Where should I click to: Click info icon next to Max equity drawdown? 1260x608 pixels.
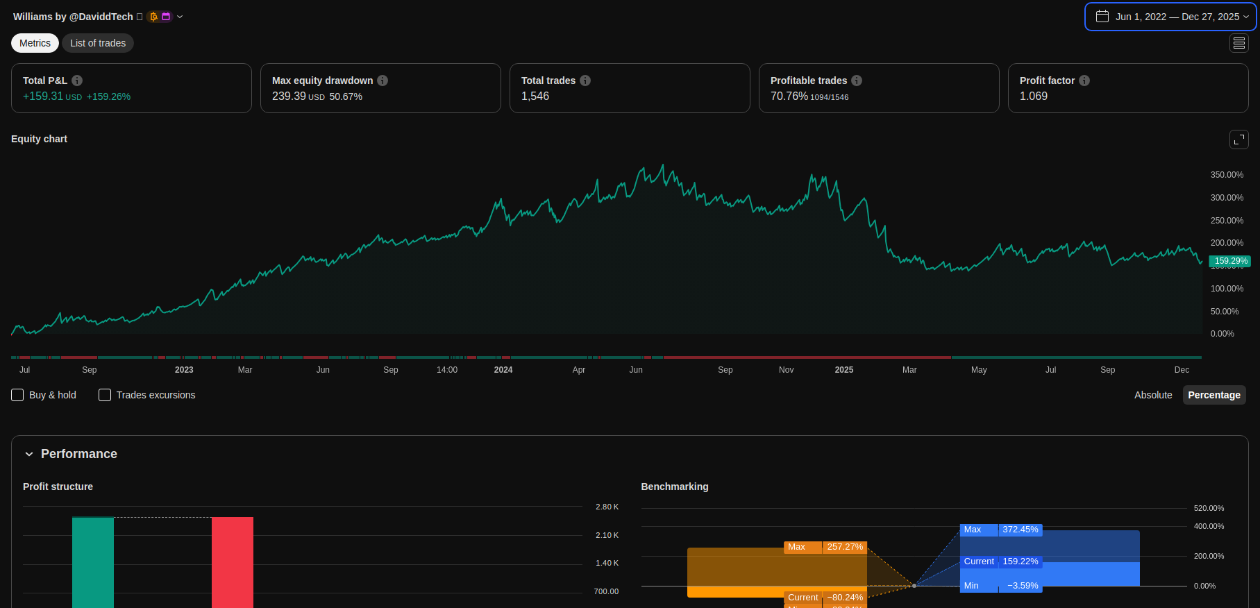[x=383, y=81]
